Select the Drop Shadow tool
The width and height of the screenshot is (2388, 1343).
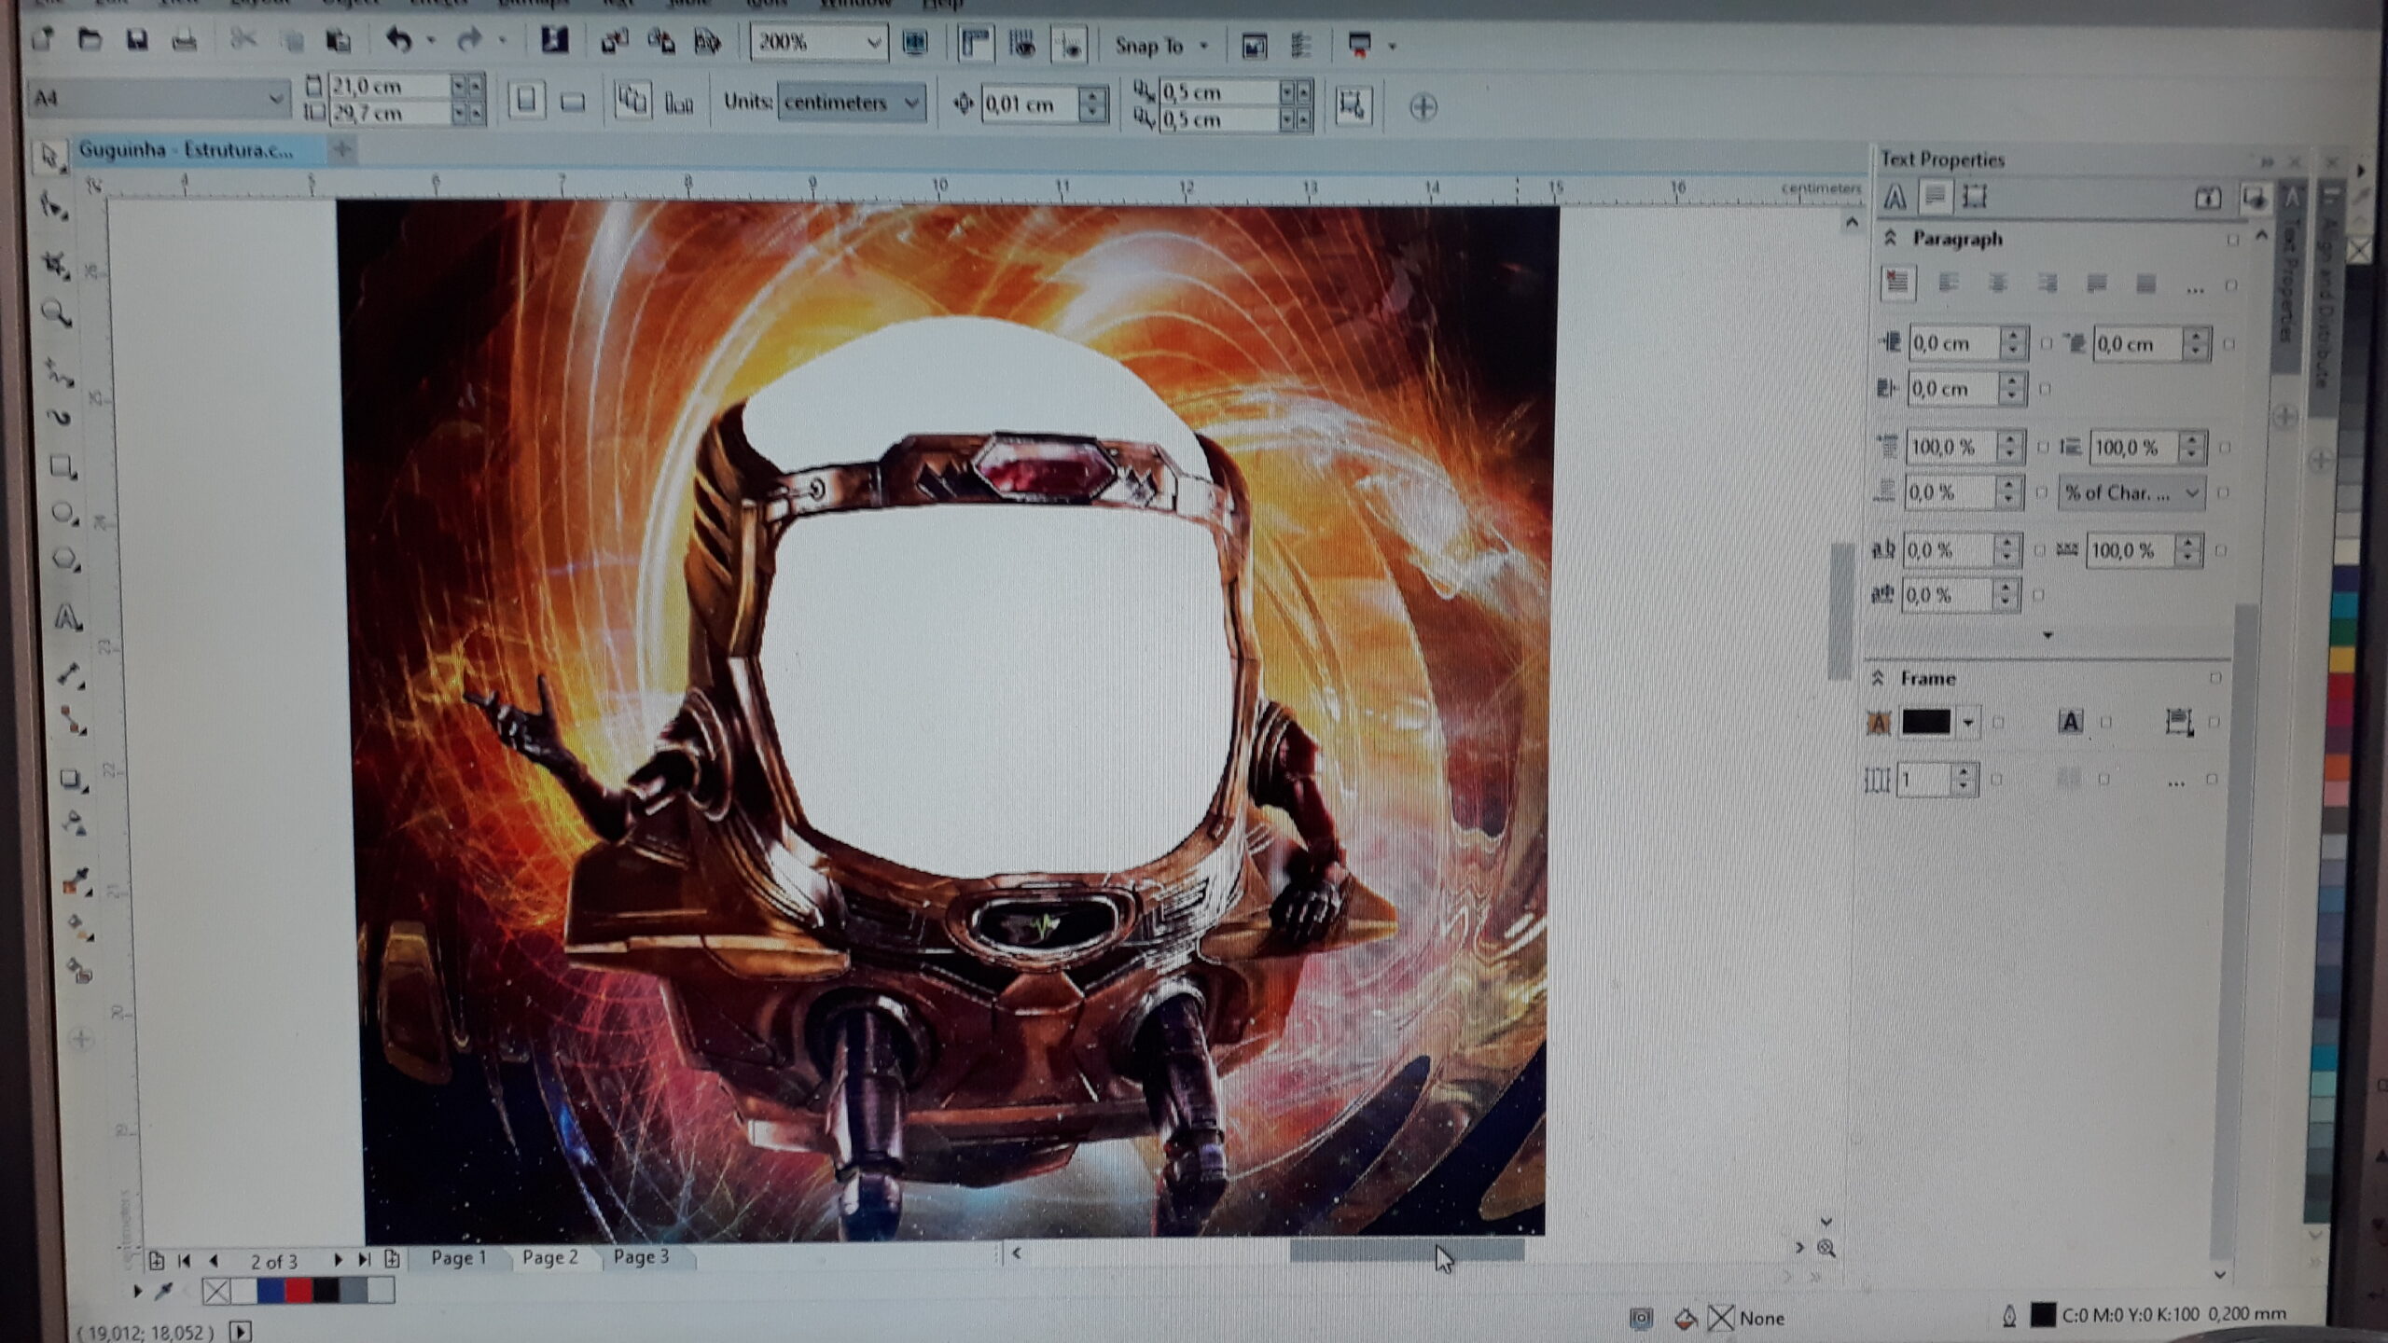(73, 779)
